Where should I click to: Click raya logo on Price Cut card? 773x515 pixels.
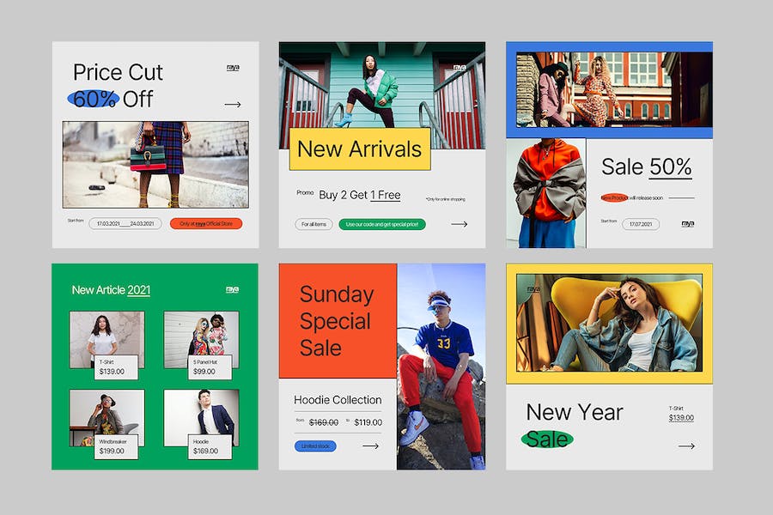tap(233, 68)
